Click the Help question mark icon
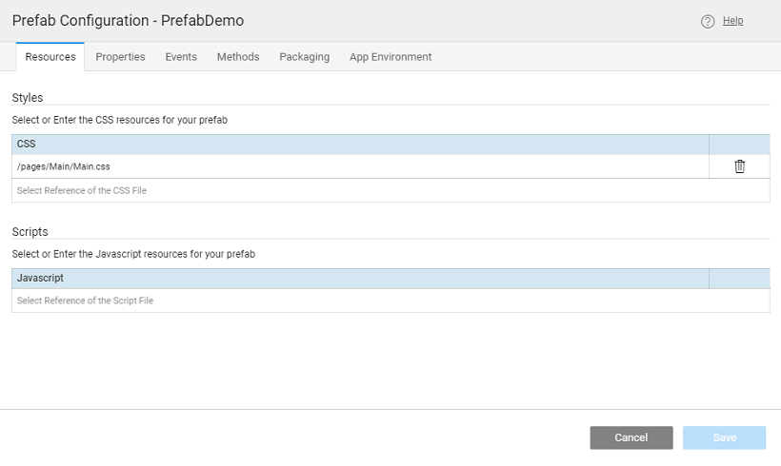The image size is (781, 466). (x=708, y=21)
